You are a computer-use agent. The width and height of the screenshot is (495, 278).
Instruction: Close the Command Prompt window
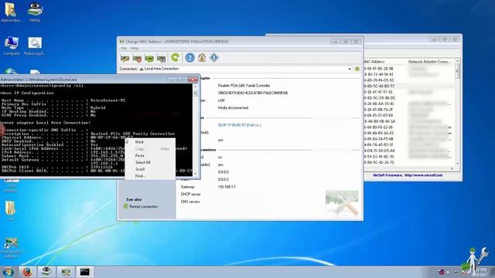[x=193, y=80]
